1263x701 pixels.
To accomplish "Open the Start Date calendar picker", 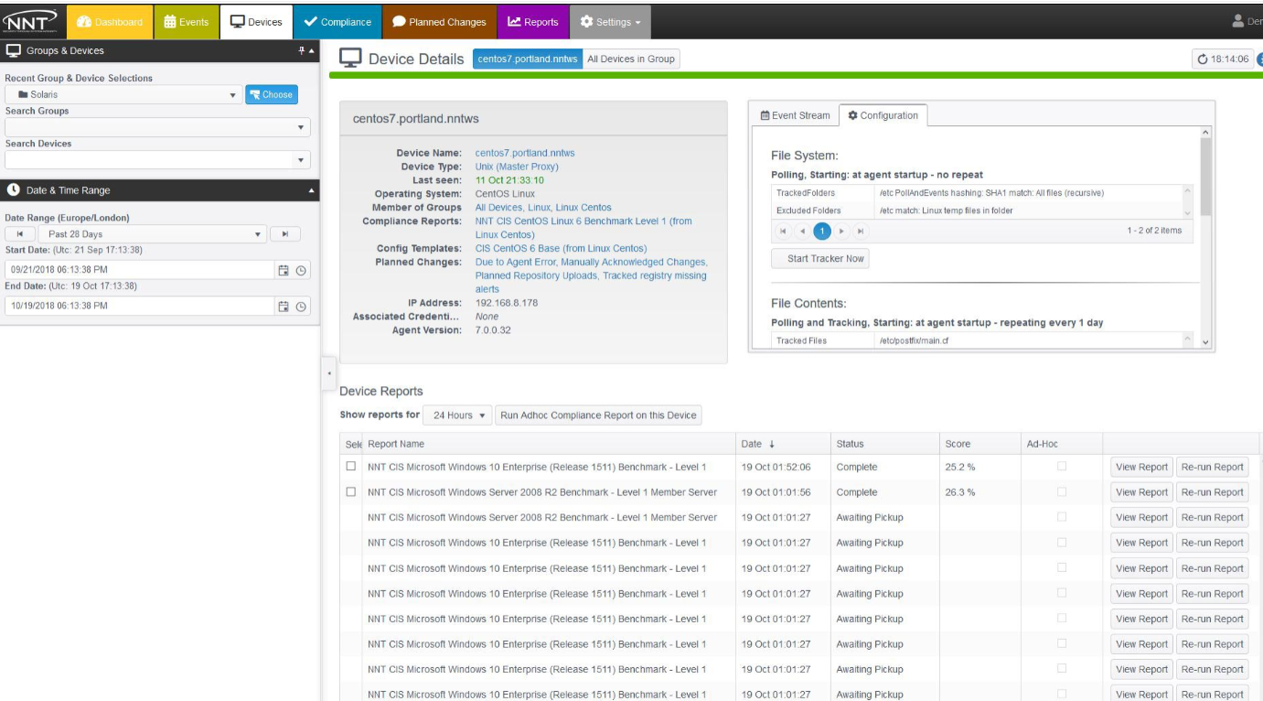I will (284, 270).
